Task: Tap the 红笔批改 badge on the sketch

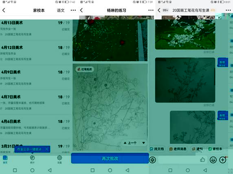Action: [x=85, y=69]
